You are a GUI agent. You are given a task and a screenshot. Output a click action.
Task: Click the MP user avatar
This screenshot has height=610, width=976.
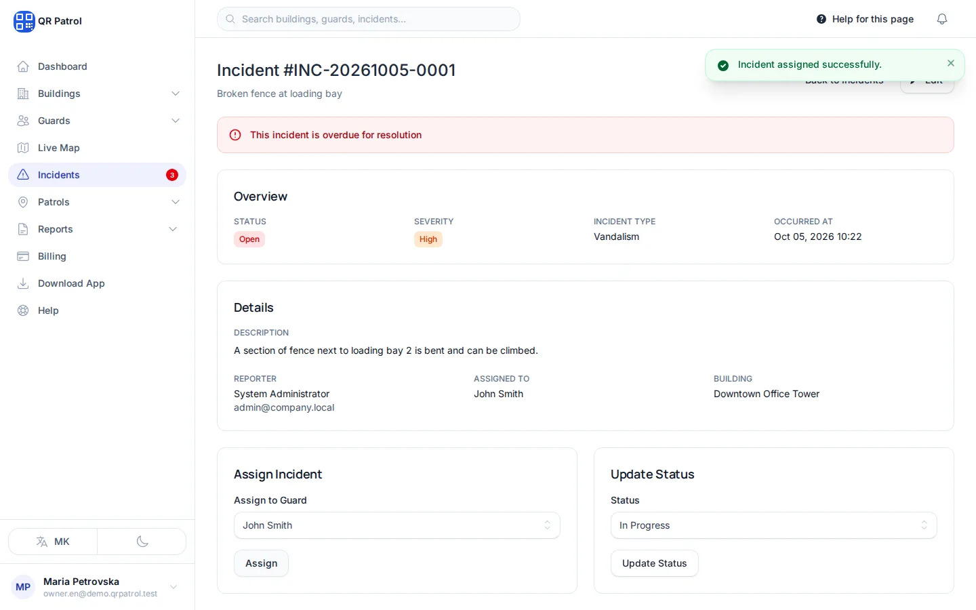23,587
